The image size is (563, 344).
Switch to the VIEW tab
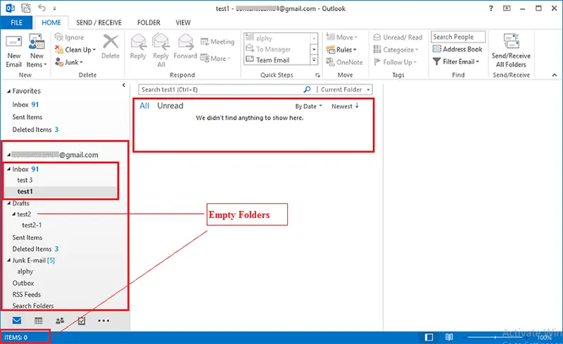point(183,23)
